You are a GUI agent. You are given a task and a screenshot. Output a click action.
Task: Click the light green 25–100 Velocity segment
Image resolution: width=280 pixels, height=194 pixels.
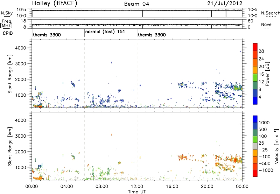click(x=255, y=139)
